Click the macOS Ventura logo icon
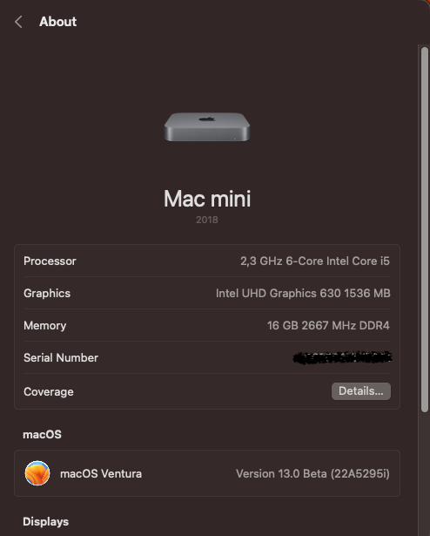 point(37,473)
